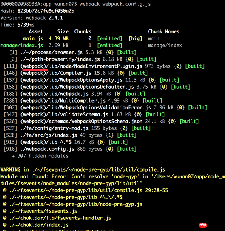Click the WebpackOptionsValidationError.js module path
Image resolution: width=225 pixels, height=231 pixels.
click(86, 108)
